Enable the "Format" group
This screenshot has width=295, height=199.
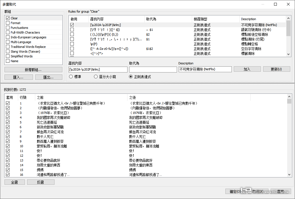tap(8, 23)
